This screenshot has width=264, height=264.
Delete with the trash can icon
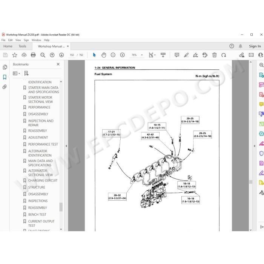point(214,55)
